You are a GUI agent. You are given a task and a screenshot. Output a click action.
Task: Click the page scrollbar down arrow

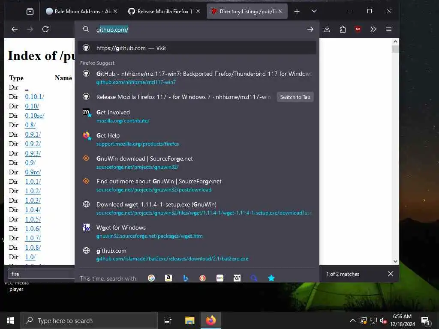point(395,261)
